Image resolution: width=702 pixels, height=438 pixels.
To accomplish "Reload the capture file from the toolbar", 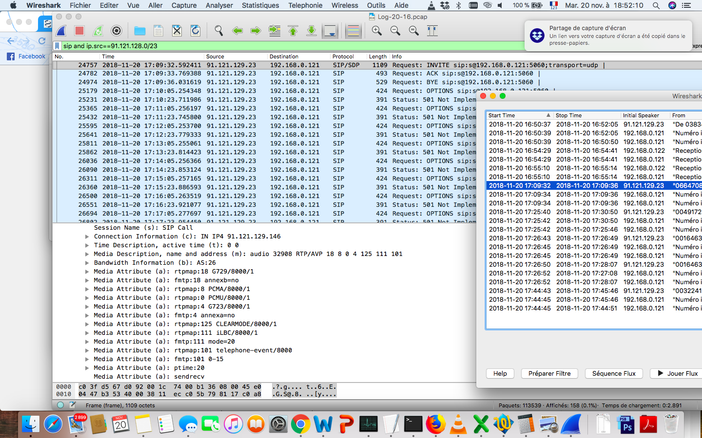I will [195, 31].
